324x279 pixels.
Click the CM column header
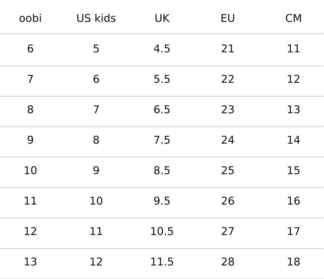coord(293,18)
